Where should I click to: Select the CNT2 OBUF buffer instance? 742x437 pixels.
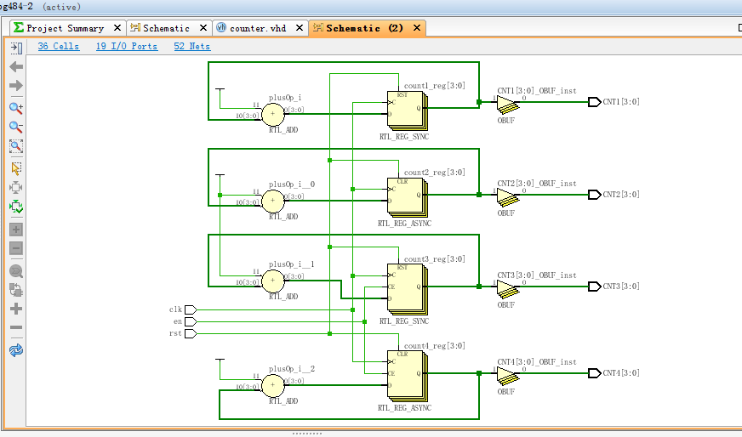click(507, 197)
